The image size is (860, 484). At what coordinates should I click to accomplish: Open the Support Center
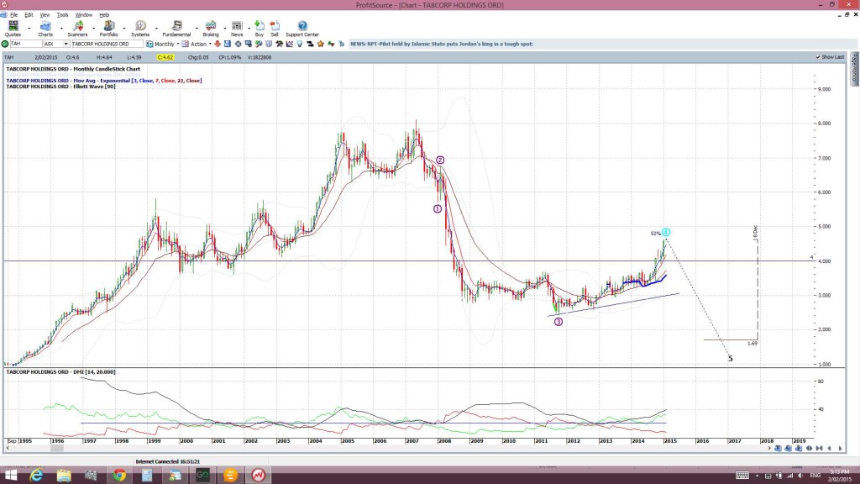(302, 29)
